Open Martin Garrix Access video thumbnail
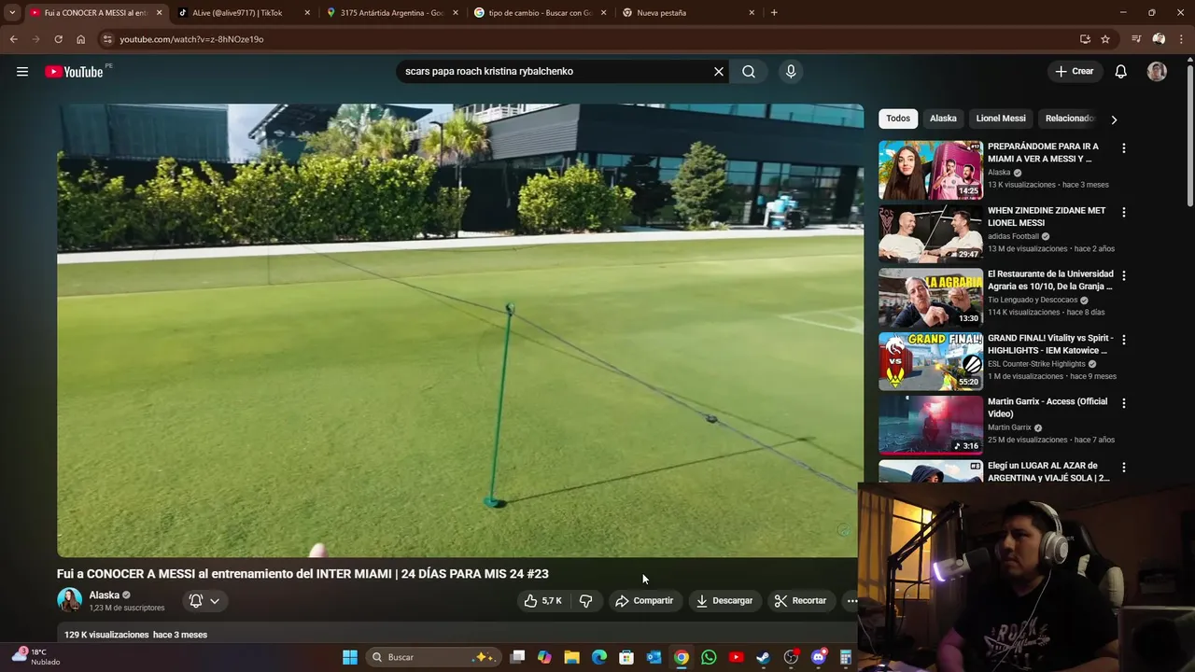The width and height of the screenshot is (1195, 672). point(931,425)
